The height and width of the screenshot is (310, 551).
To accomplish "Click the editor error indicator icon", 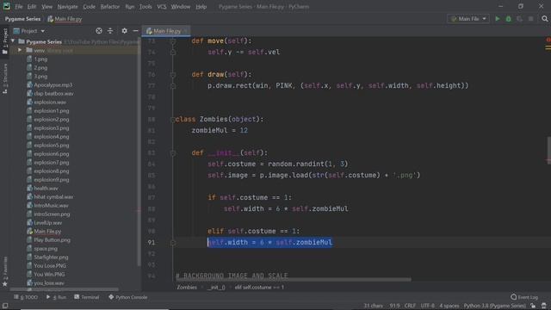I will tap(548, 40).
